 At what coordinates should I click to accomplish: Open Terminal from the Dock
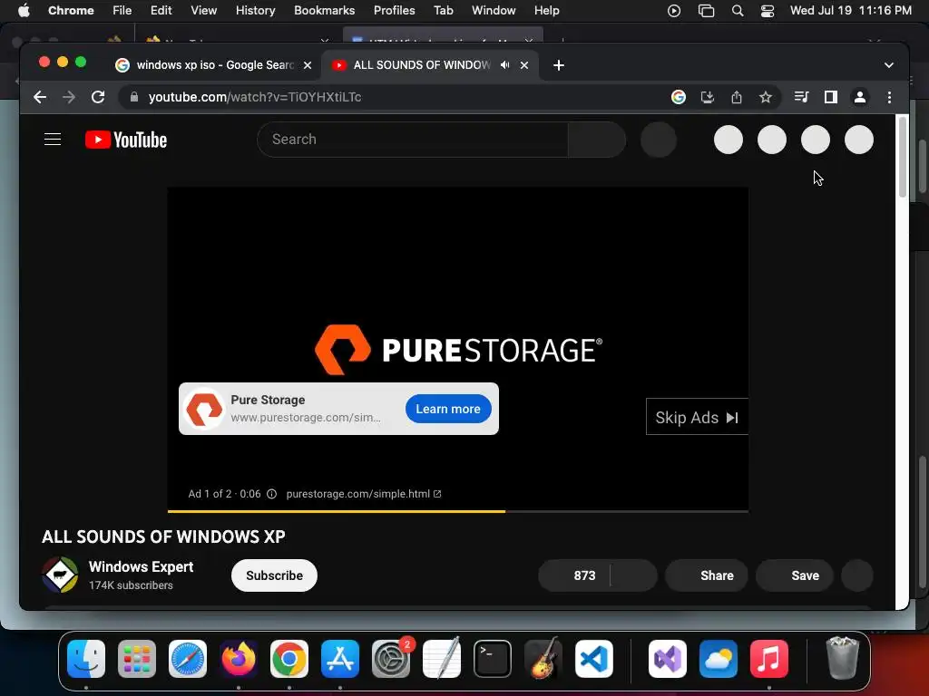coord(493,659)
